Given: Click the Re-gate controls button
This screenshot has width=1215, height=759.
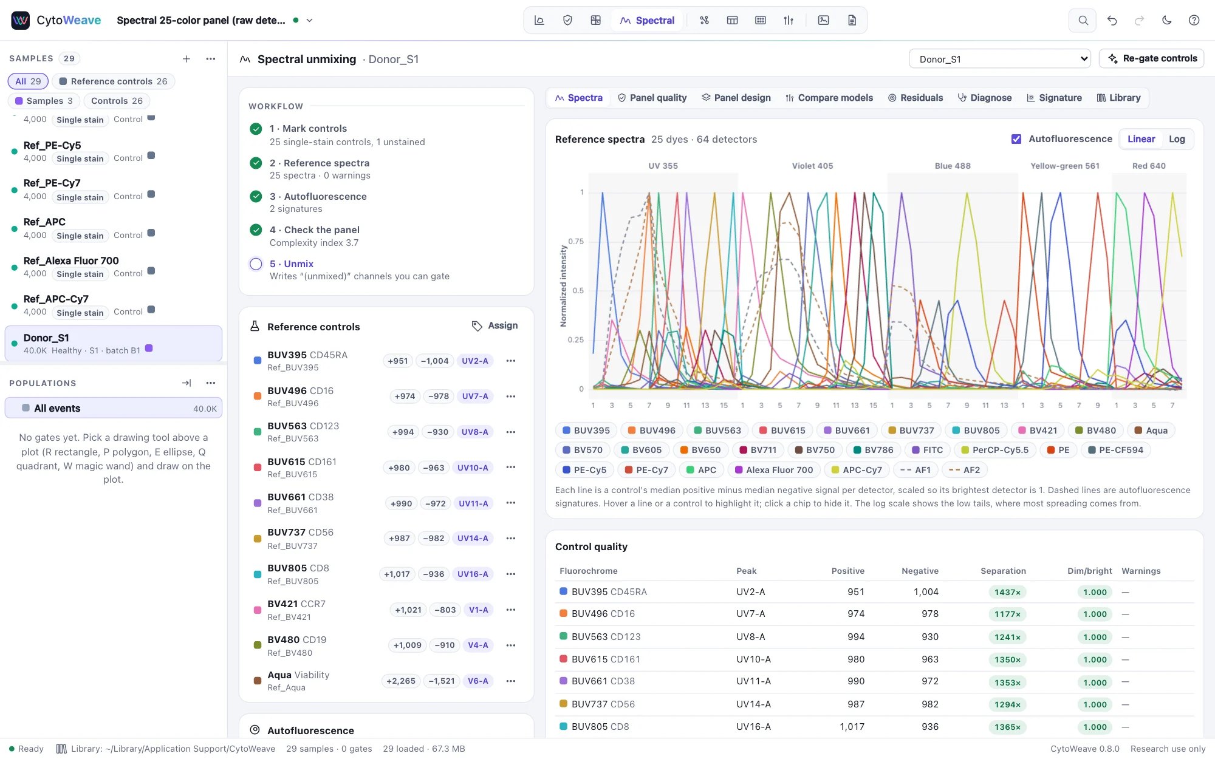Looking at the screenshot, I should pos(1152,58).
